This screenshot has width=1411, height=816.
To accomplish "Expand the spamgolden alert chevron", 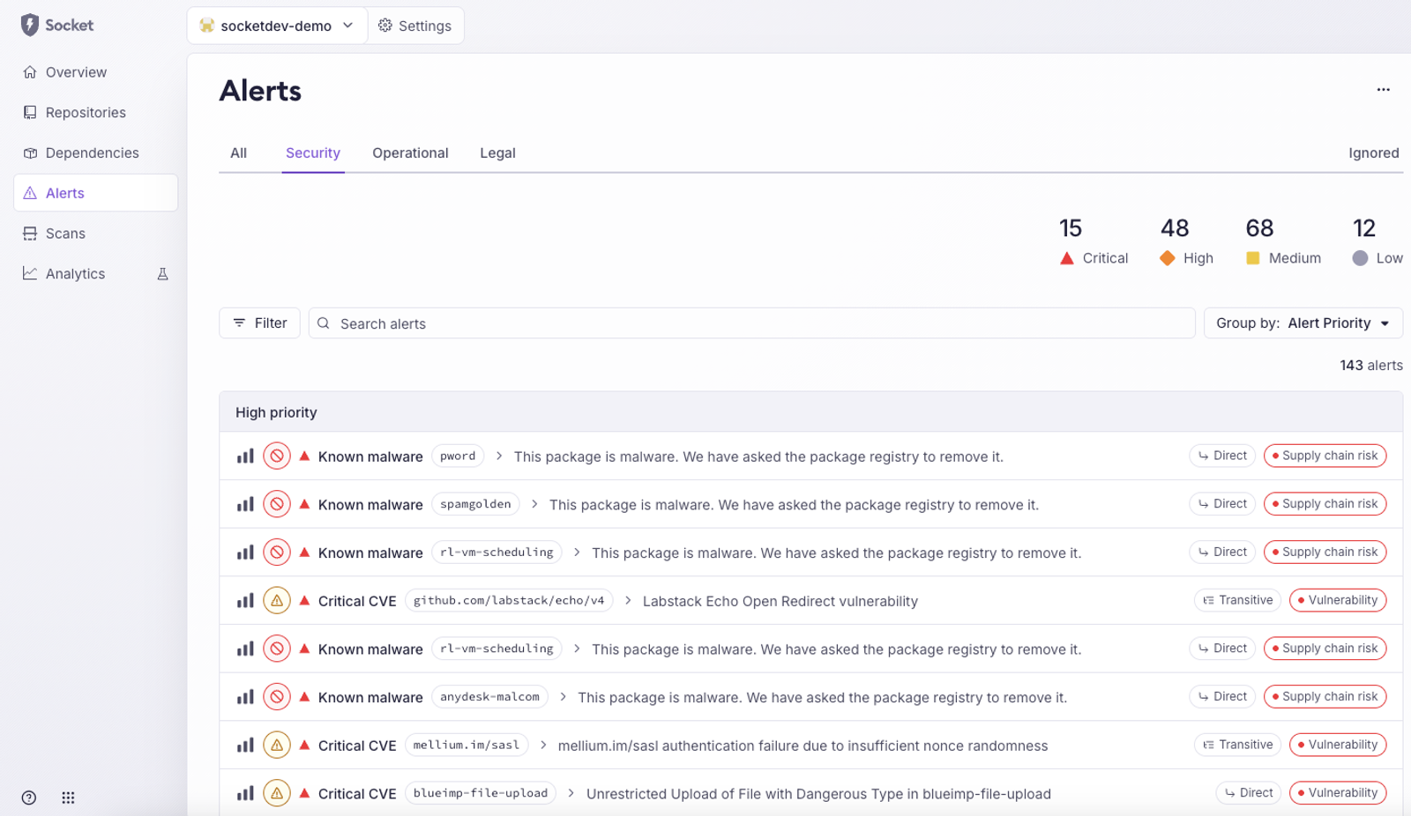I will coord(534,504).
